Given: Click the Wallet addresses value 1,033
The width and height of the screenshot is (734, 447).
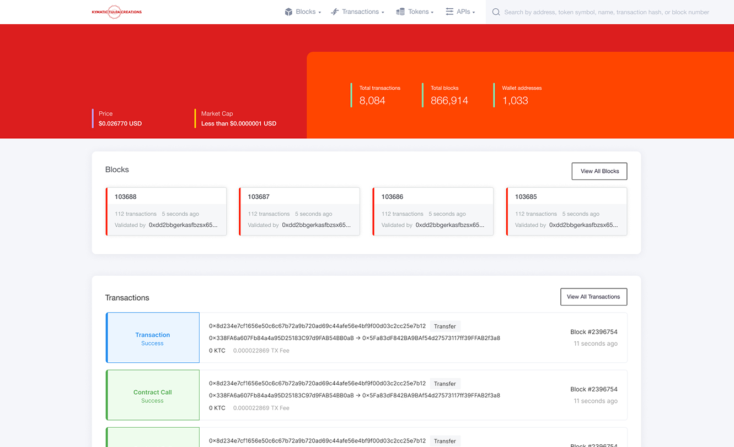Looking at the screenshot, I should (x=515, y=101).
